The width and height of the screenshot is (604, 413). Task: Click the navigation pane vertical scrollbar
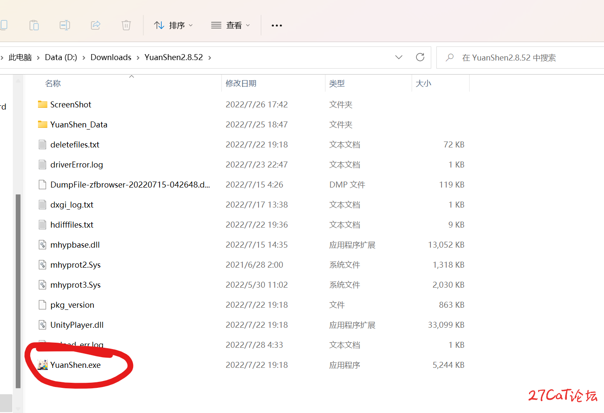(x=18, y=291)
